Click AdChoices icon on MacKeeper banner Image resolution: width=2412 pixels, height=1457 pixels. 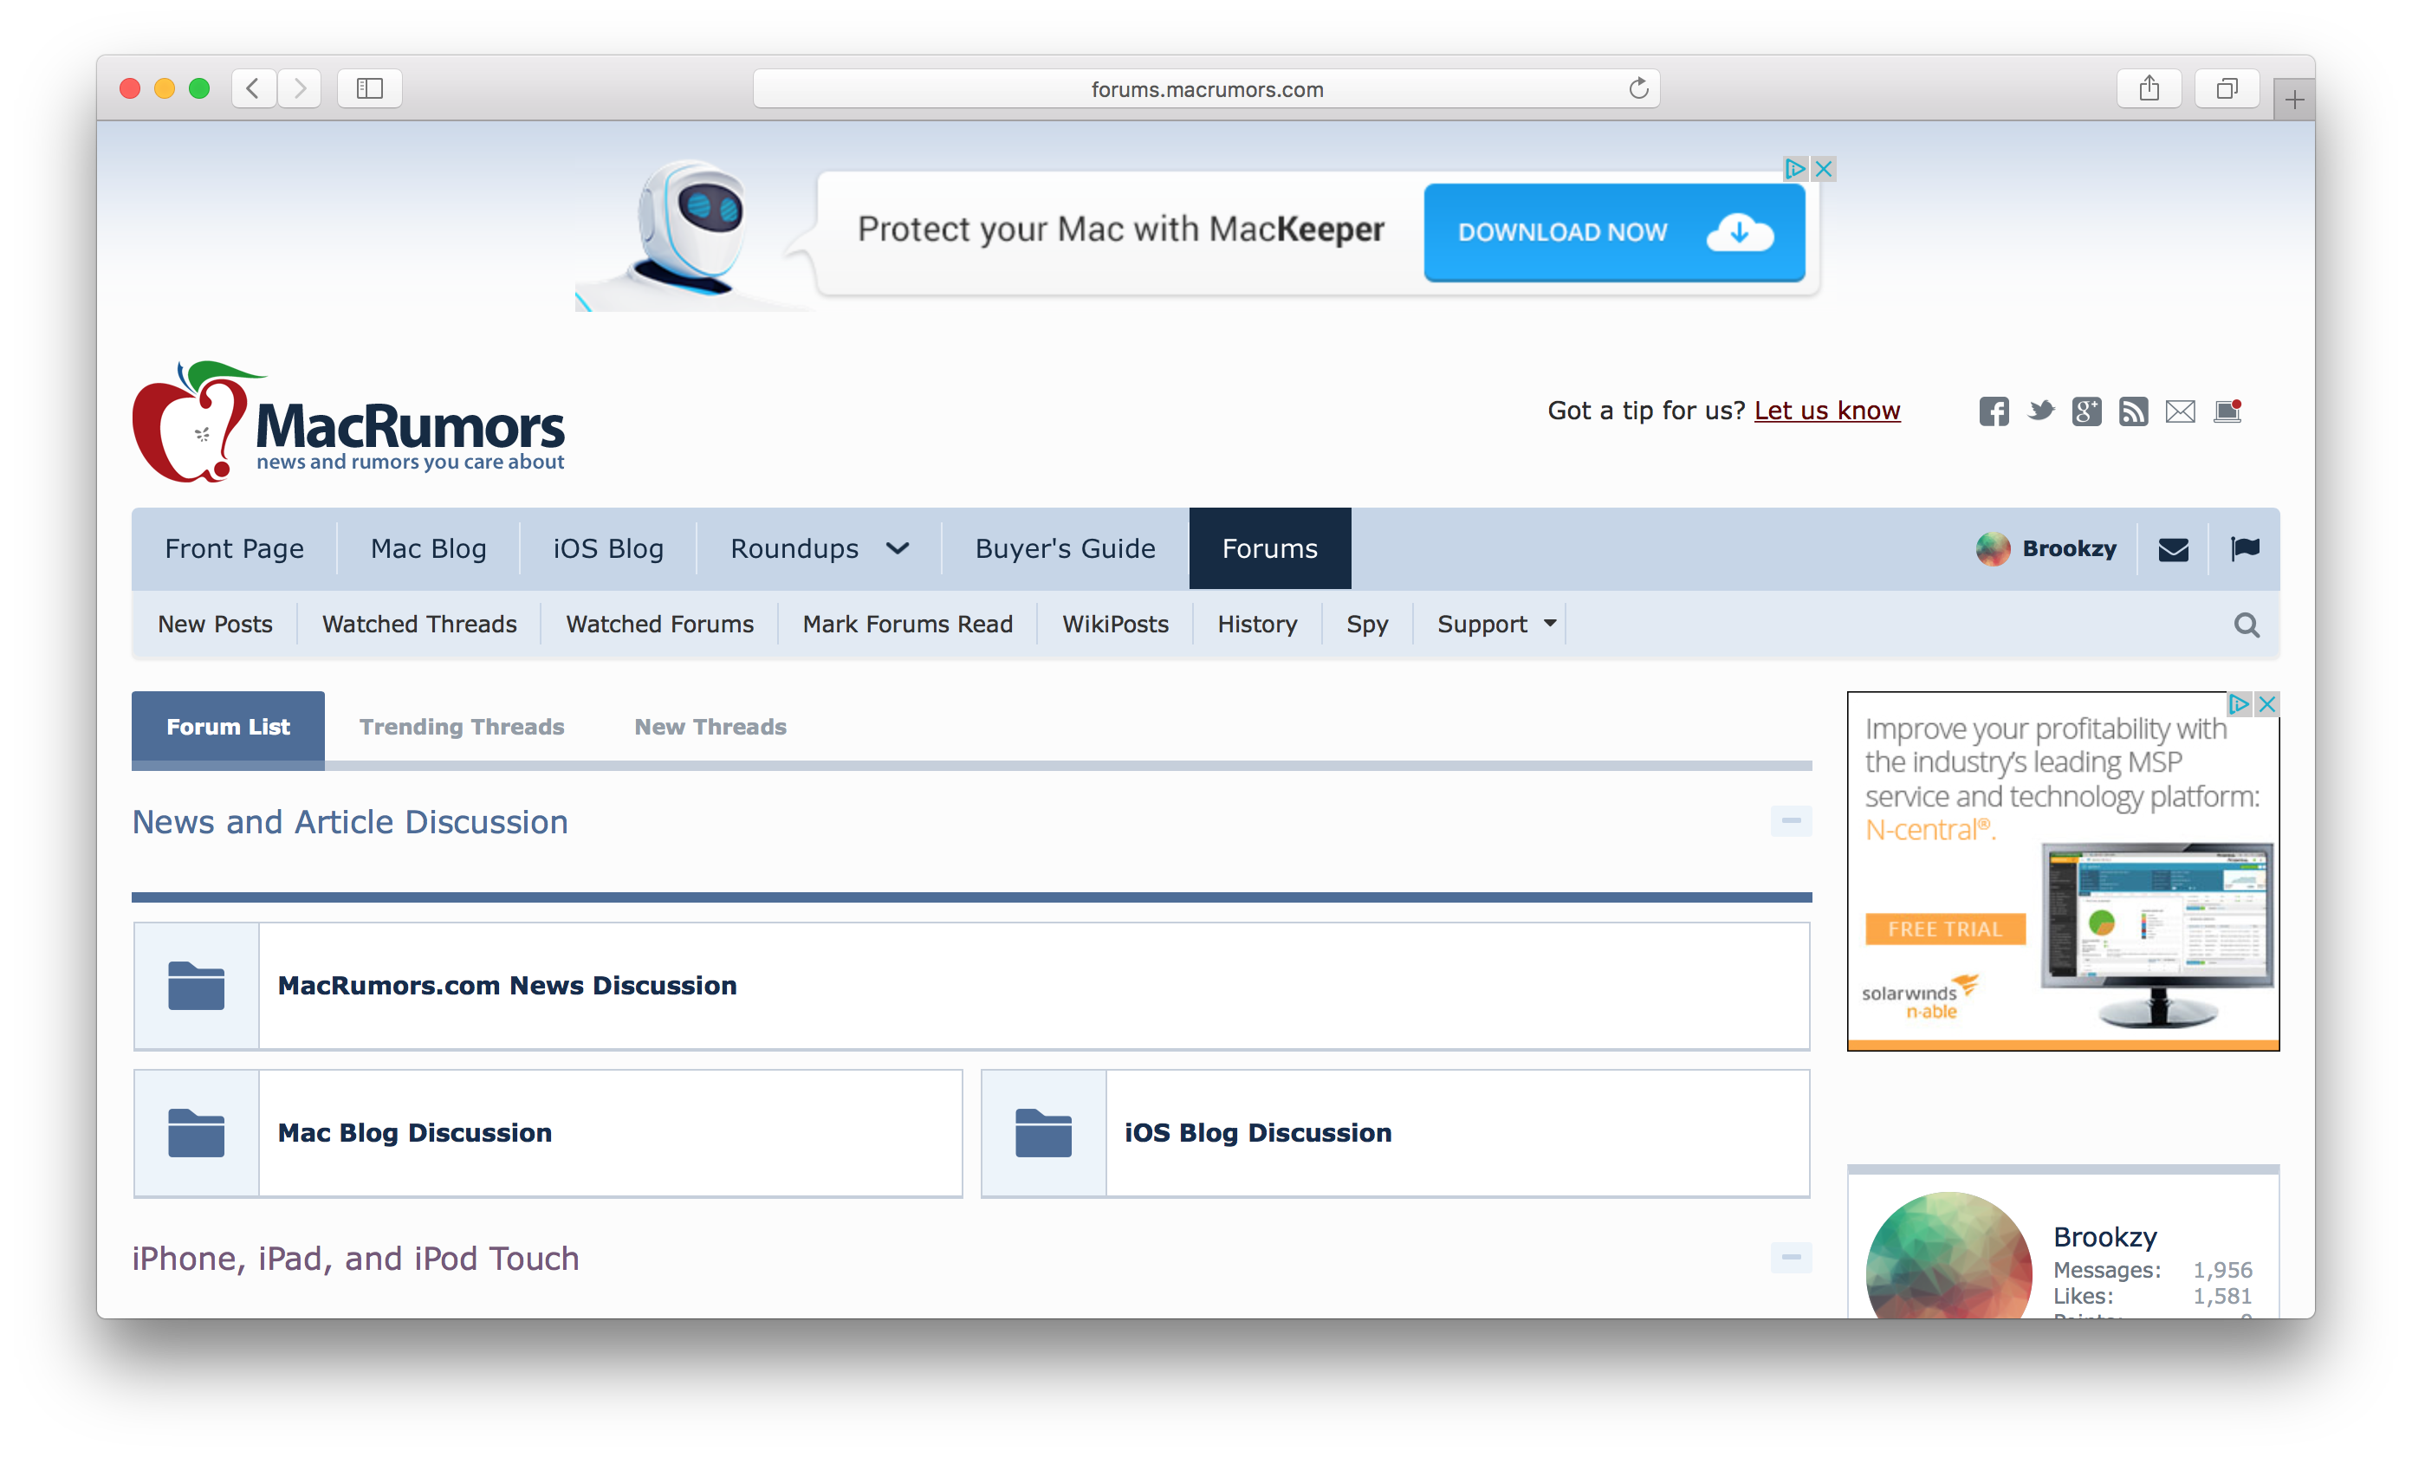coord(1794,168)
